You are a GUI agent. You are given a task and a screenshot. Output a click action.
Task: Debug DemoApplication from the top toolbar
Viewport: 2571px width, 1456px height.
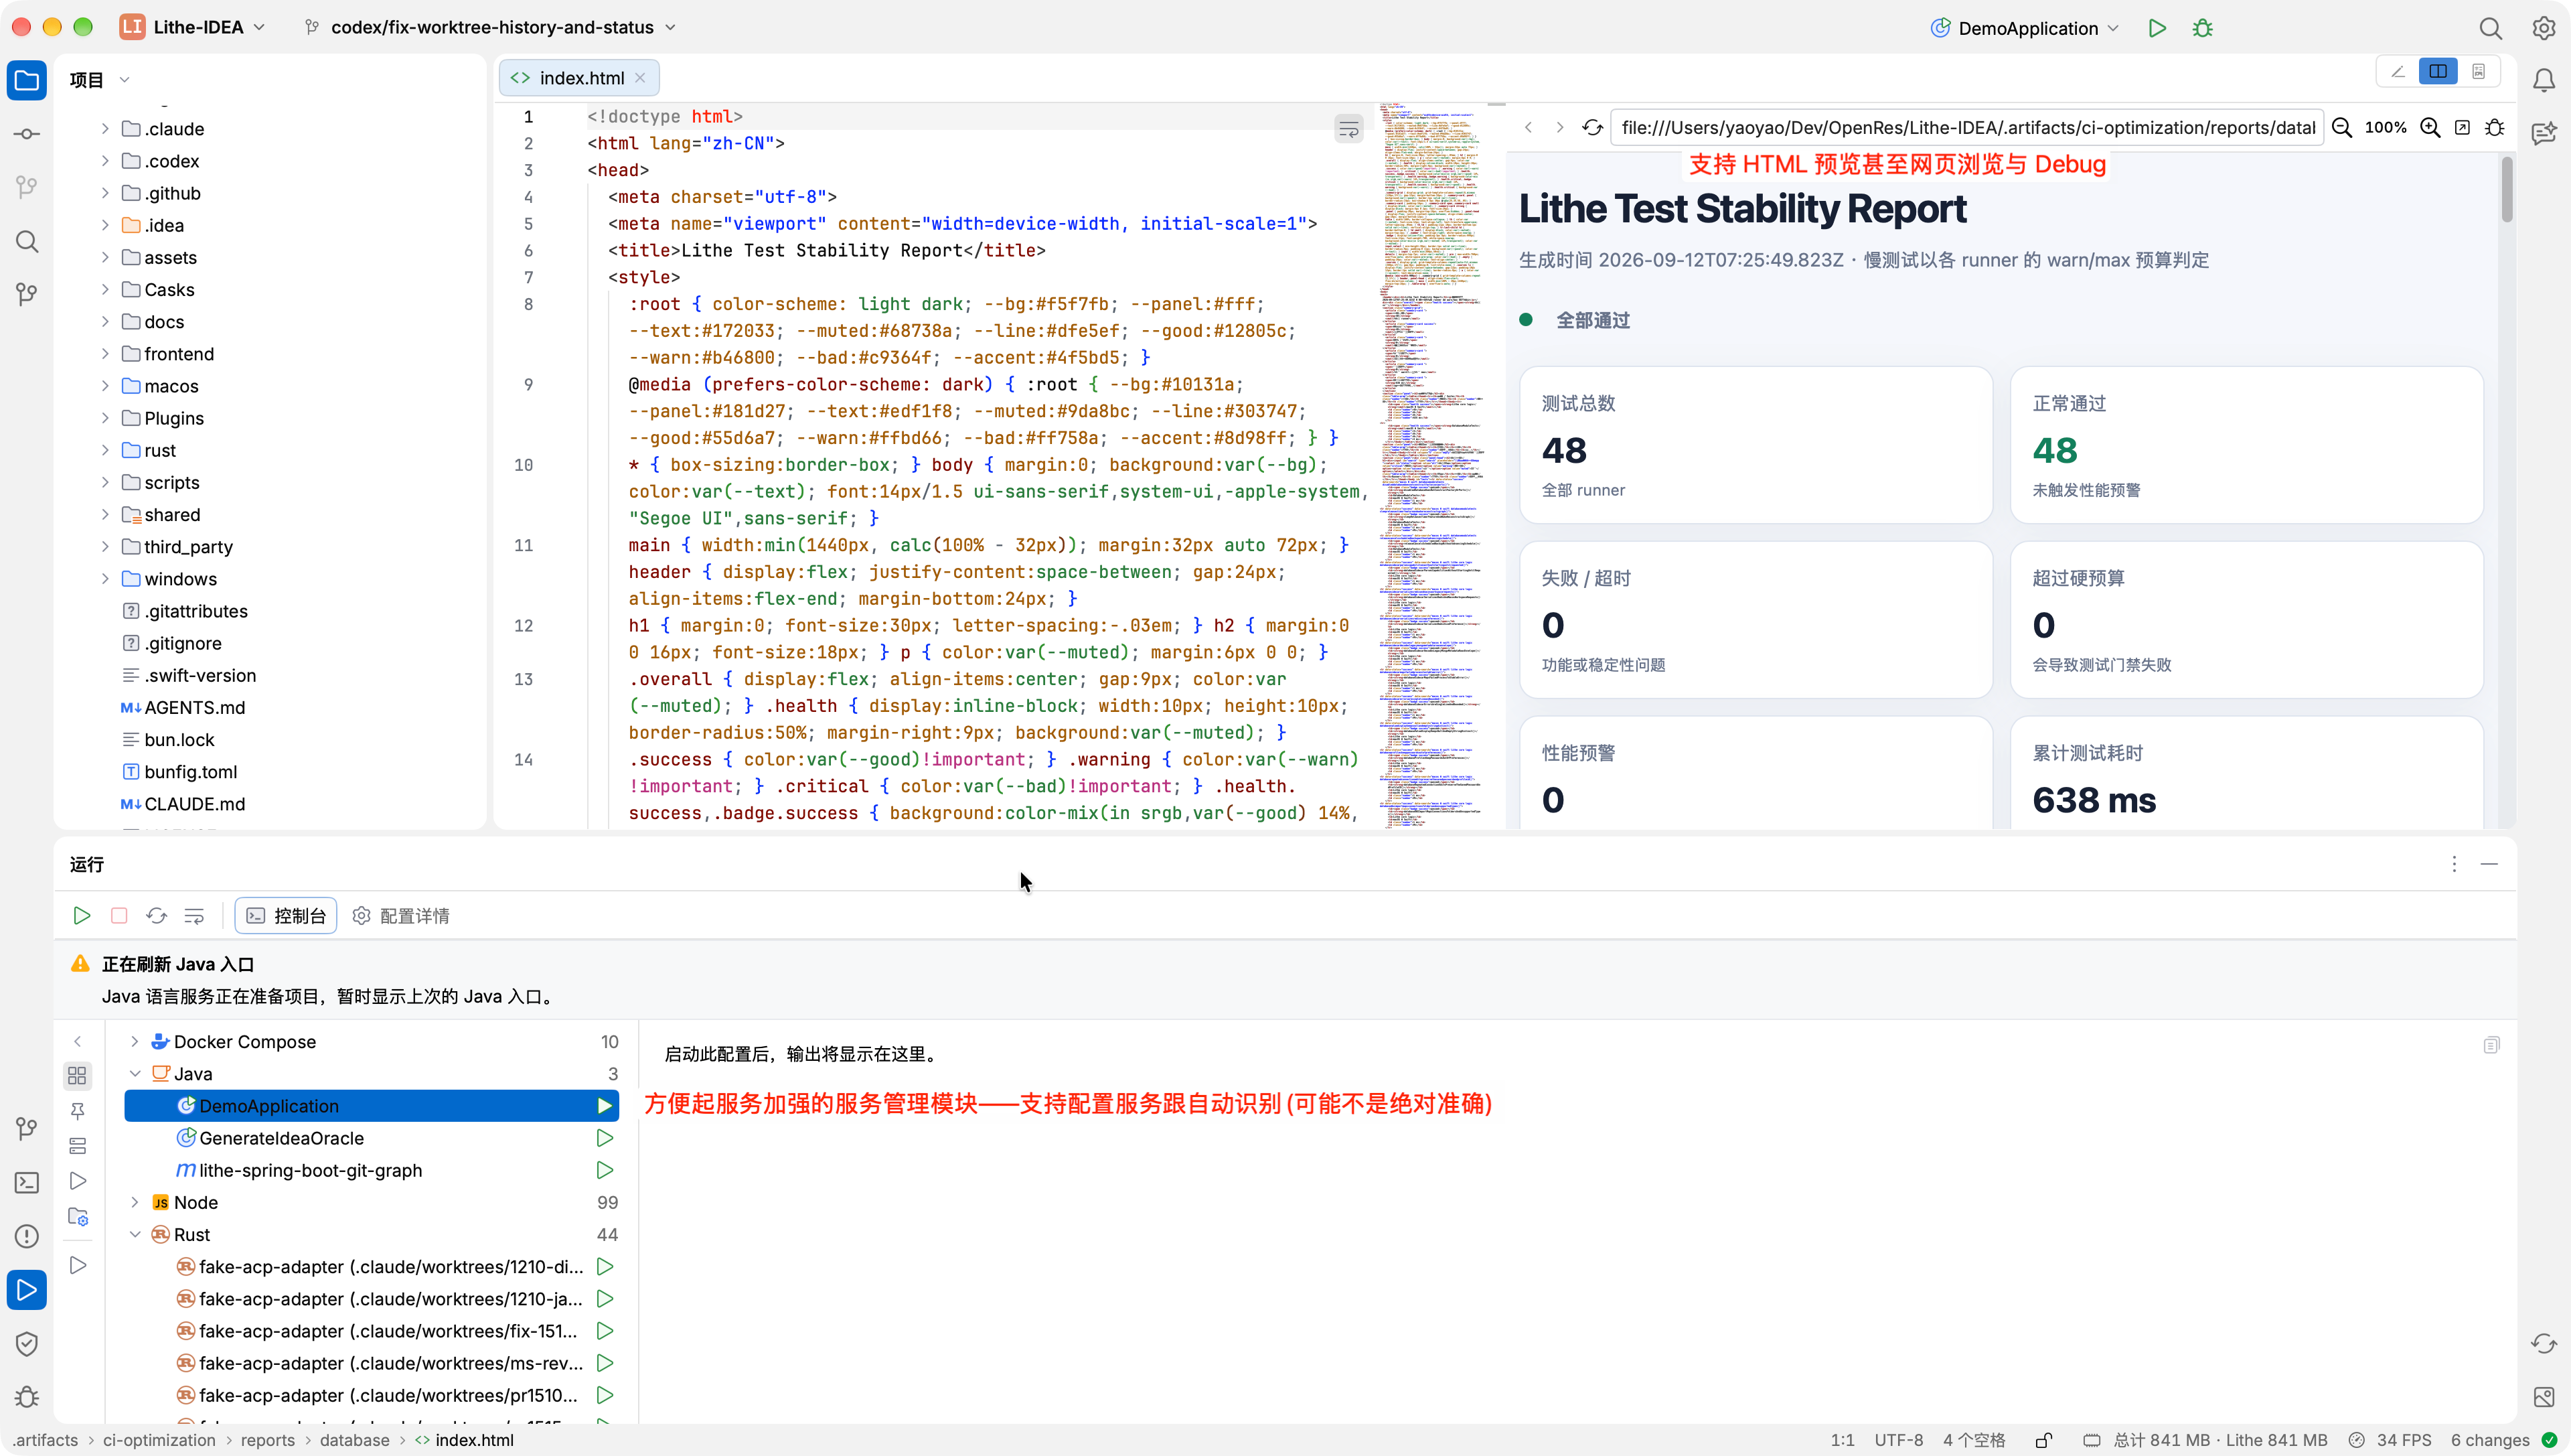2202,28
